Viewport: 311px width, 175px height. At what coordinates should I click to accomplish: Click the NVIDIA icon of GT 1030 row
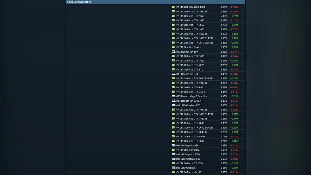[x=173, y=163]
